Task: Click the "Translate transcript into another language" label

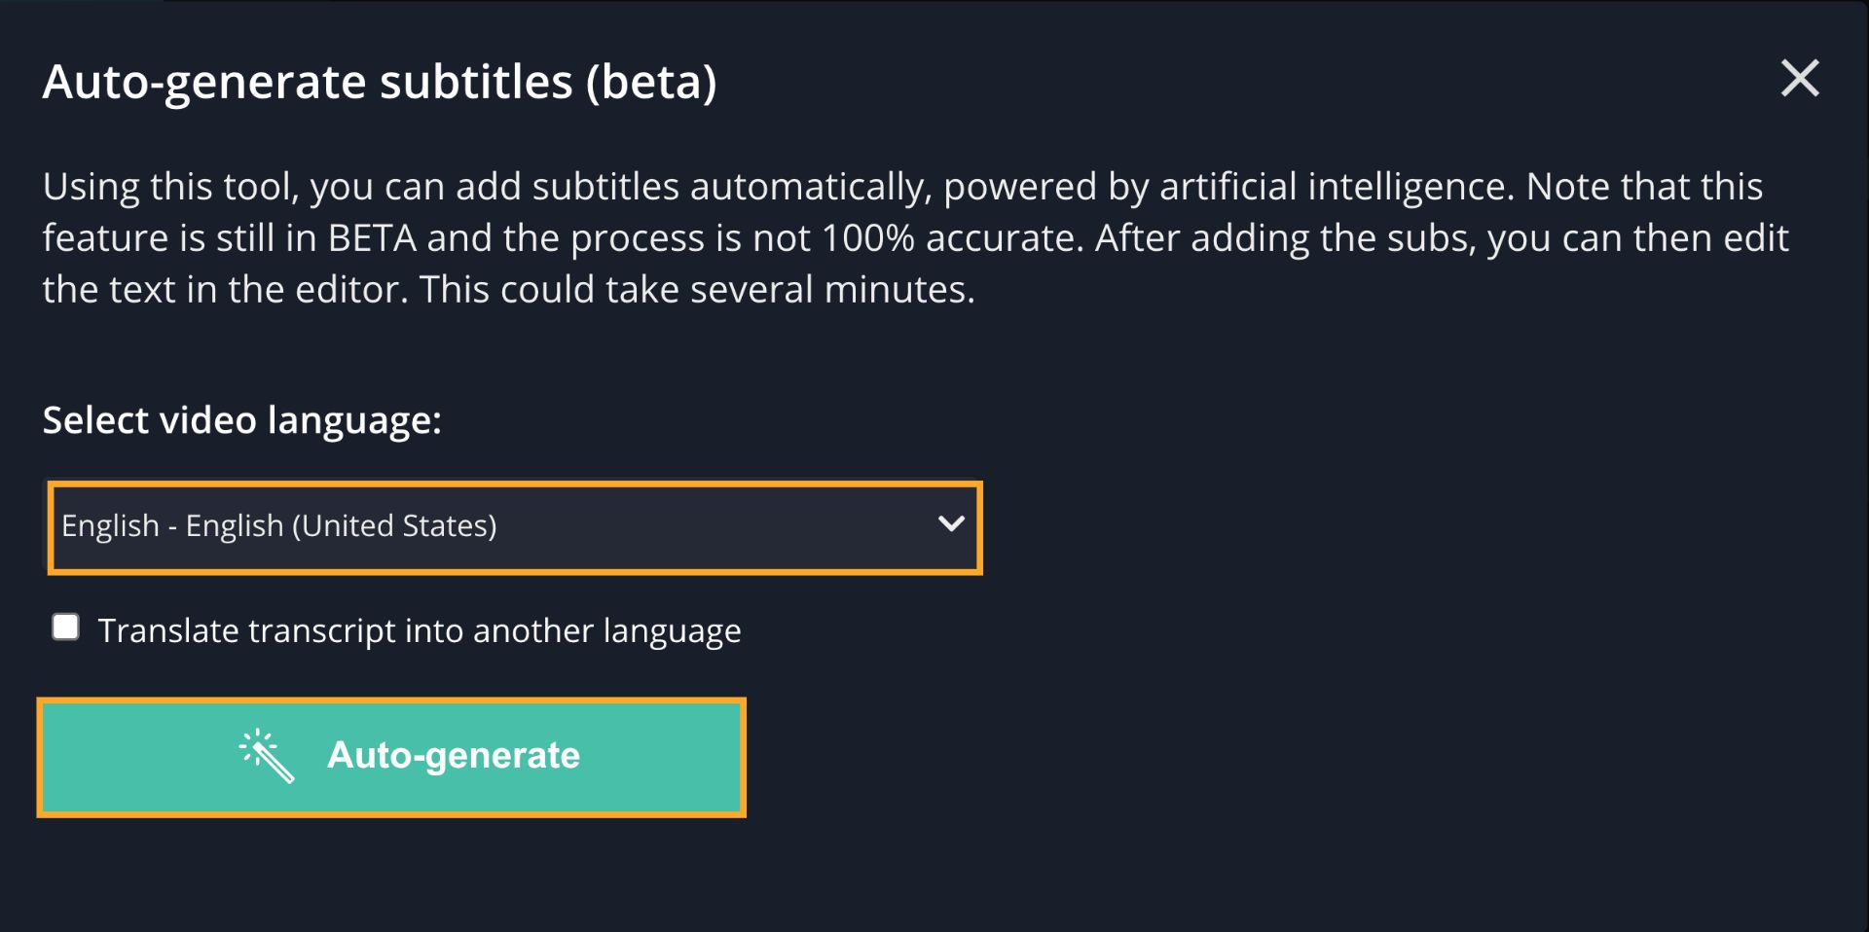Action: coord(419,630)
